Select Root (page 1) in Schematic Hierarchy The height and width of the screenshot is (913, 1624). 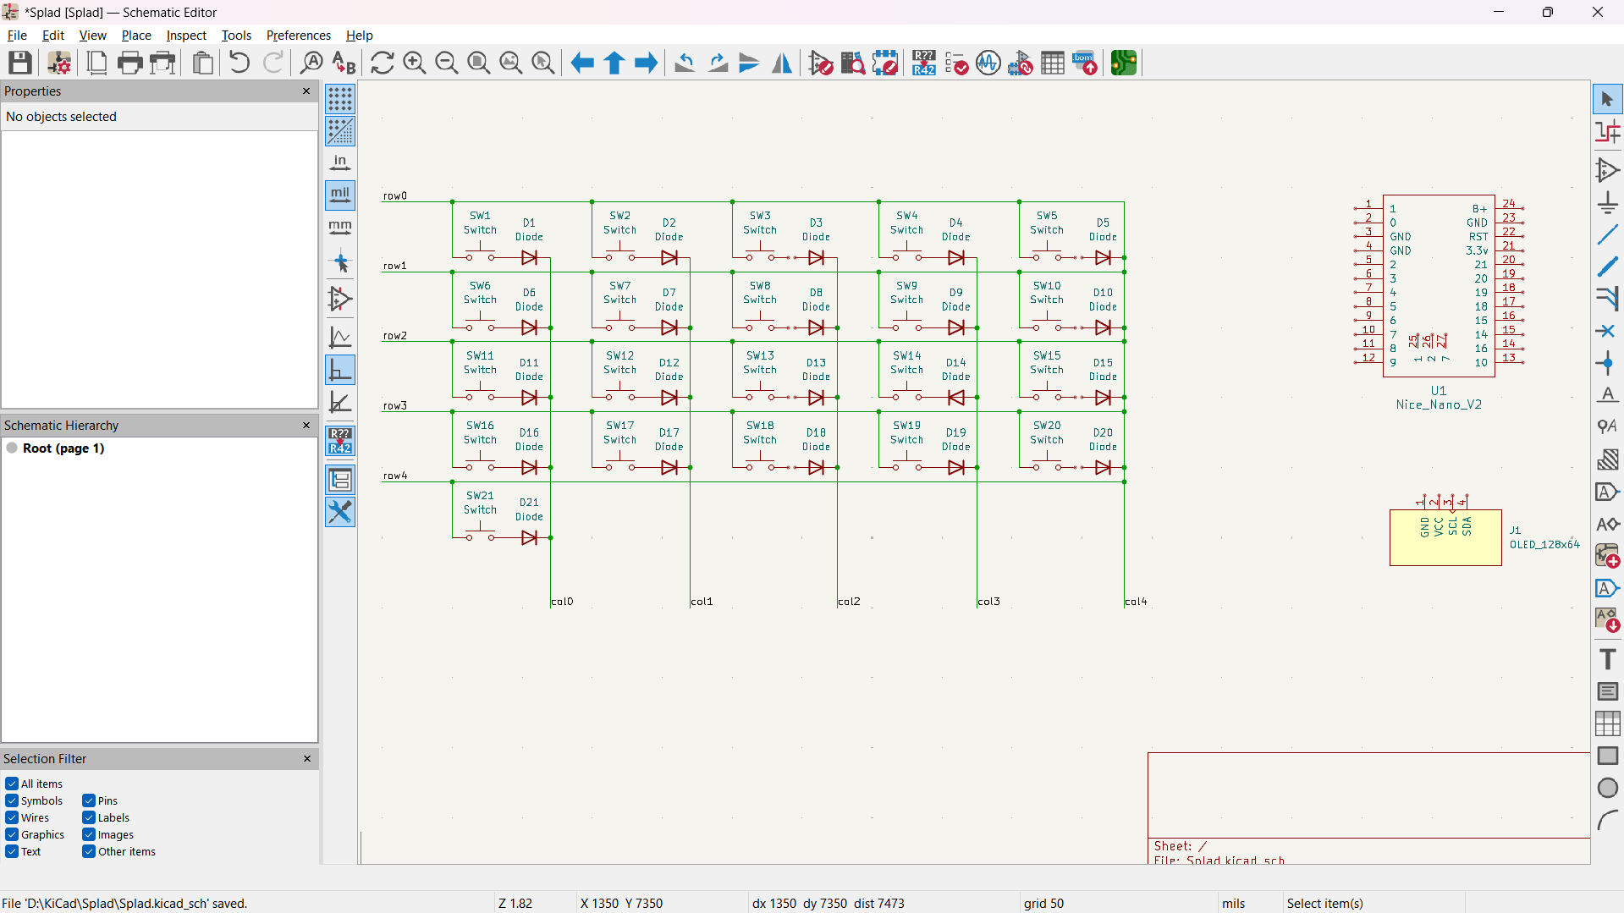coord(63,448)
